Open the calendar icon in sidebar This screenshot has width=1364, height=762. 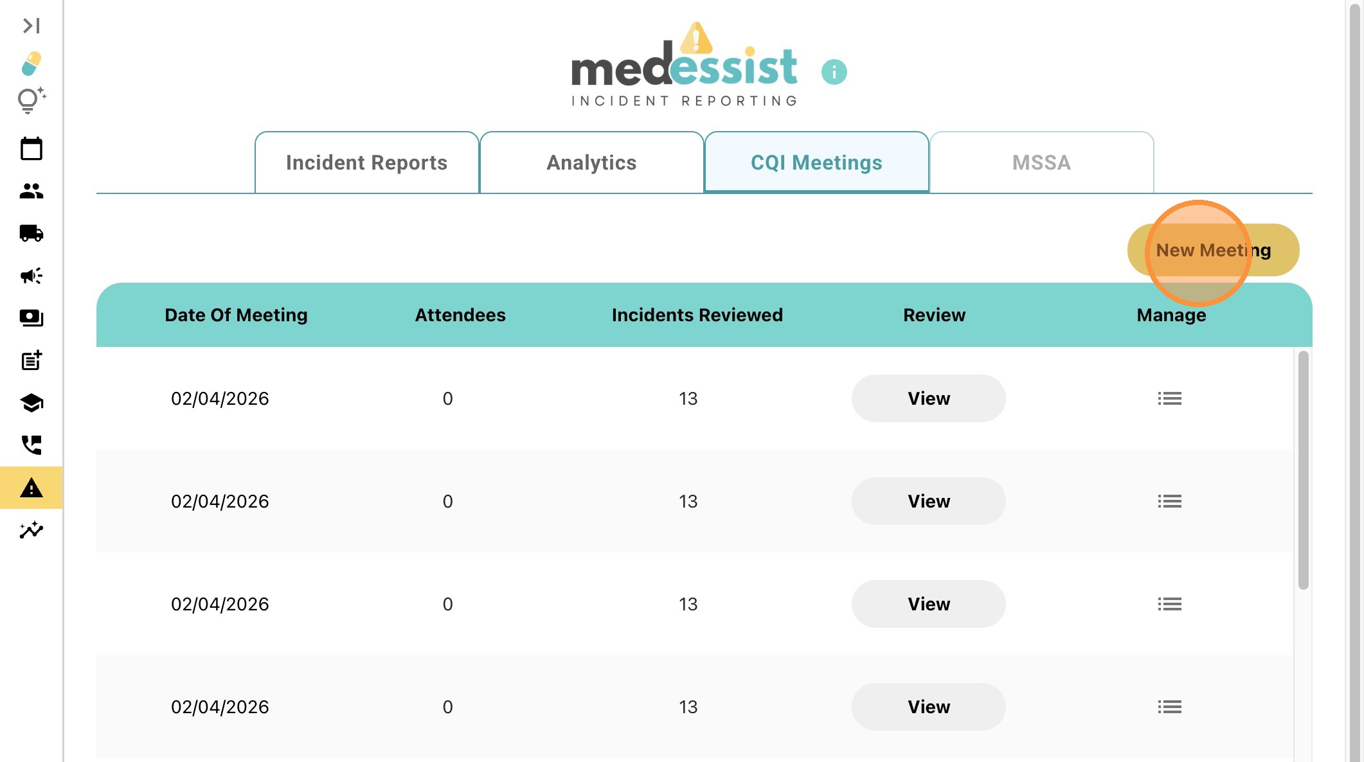tap(31, 149)
